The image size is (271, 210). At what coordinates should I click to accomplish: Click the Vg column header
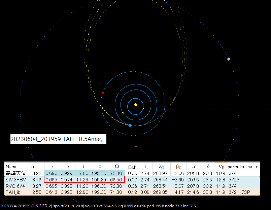[x=222, y=167]
